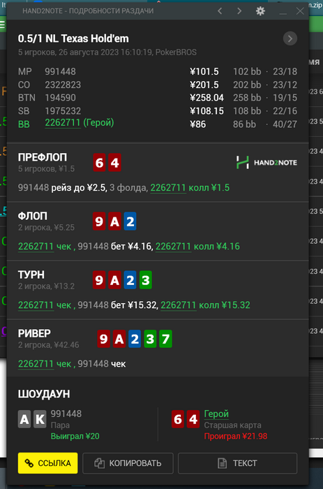Select CO player 2322823 row

[157, 85]
